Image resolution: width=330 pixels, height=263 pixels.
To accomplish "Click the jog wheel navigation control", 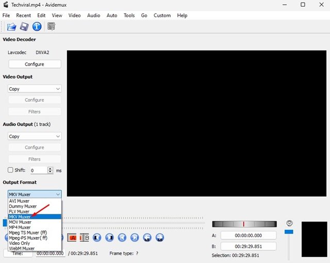I will point(244,224).
